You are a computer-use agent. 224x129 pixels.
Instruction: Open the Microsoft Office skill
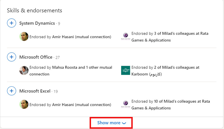(36, 57)
